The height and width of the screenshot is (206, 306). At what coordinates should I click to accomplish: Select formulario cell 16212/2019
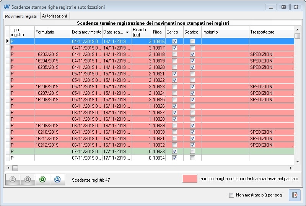point(53,145)
